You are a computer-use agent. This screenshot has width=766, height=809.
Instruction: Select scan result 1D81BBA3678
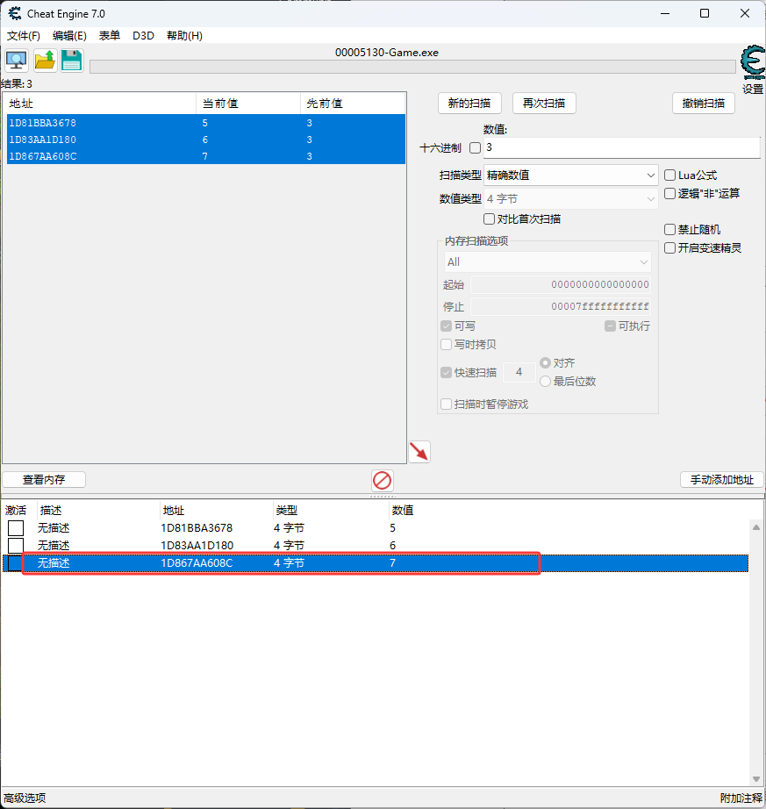click(206, 123)
